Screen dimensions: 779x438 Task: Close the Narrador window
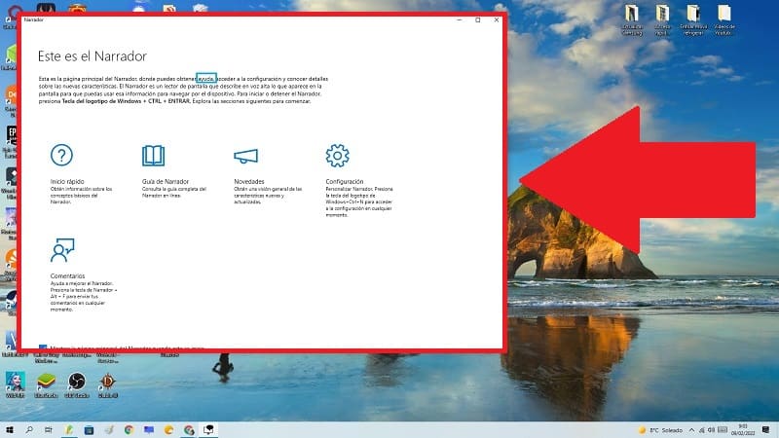click(x=497, y=19)
